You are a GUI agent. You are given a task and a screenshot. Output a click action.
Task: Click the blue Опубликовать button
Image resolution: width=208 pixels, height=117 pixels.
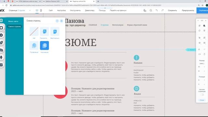pyautogui.click(x=202, y=10)
